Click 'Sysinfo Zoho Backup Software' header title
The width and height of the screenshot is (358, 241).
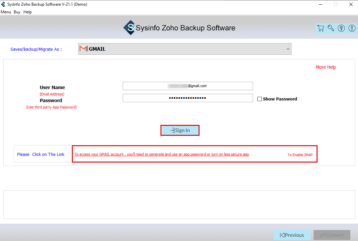(x=186, y=28)
